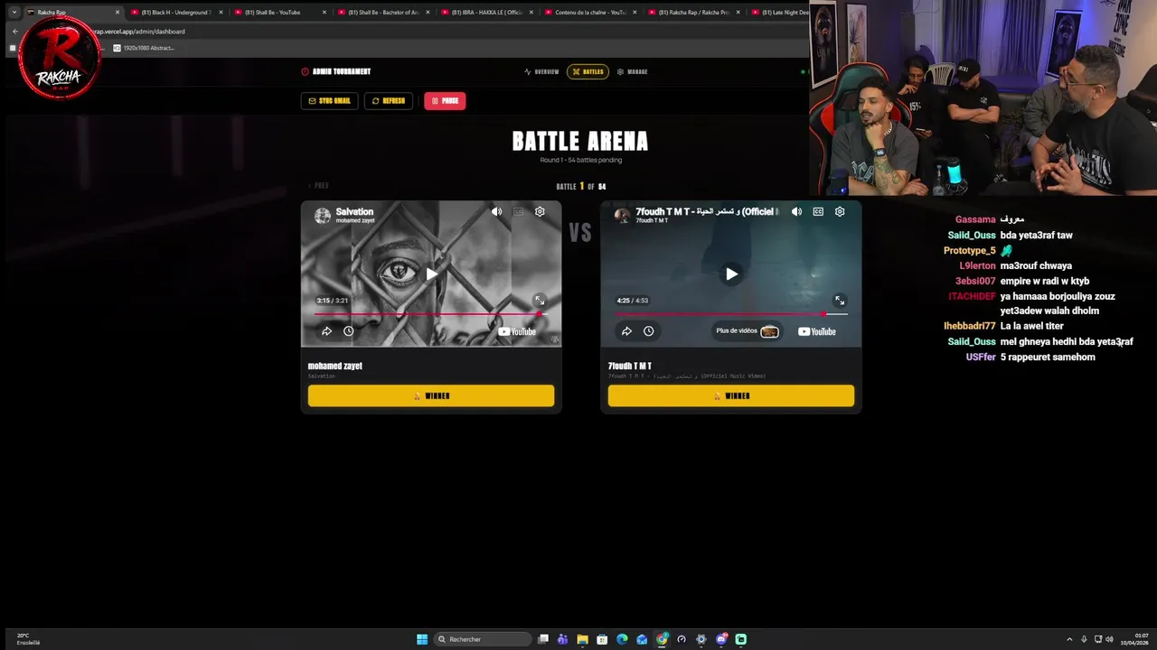The height and width of the screenshot is (650, 1157).
Task: Open the browser tab search dropdown
Action: (x=14, y=13)
